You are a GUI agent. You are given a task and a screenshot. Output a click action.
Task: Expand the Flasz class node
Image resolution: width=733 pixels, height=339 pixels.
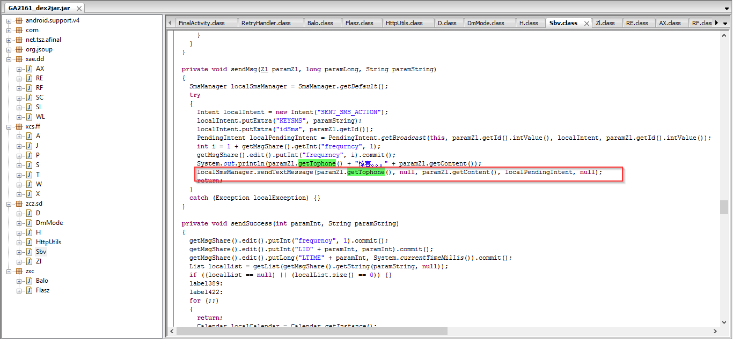click(x=19, y=290)
